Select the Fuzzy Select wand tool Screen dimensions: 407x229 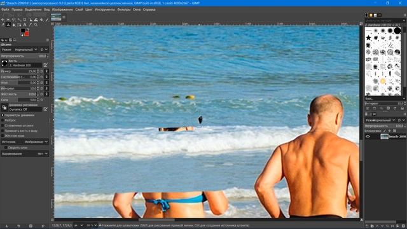click(19, 20)
